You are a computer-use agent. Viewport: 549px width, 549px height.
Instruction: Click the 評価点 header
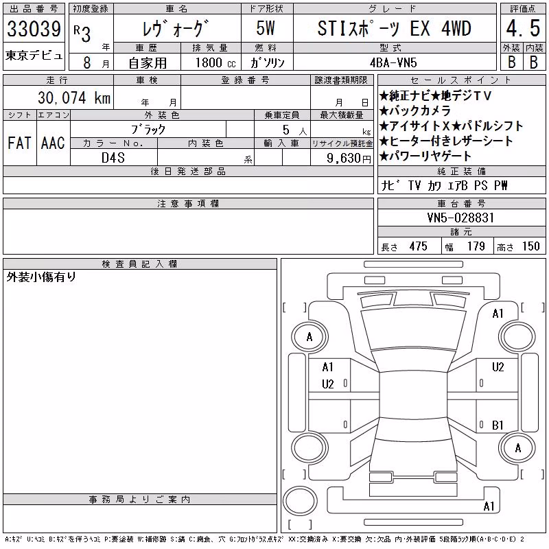pos(523,9)
